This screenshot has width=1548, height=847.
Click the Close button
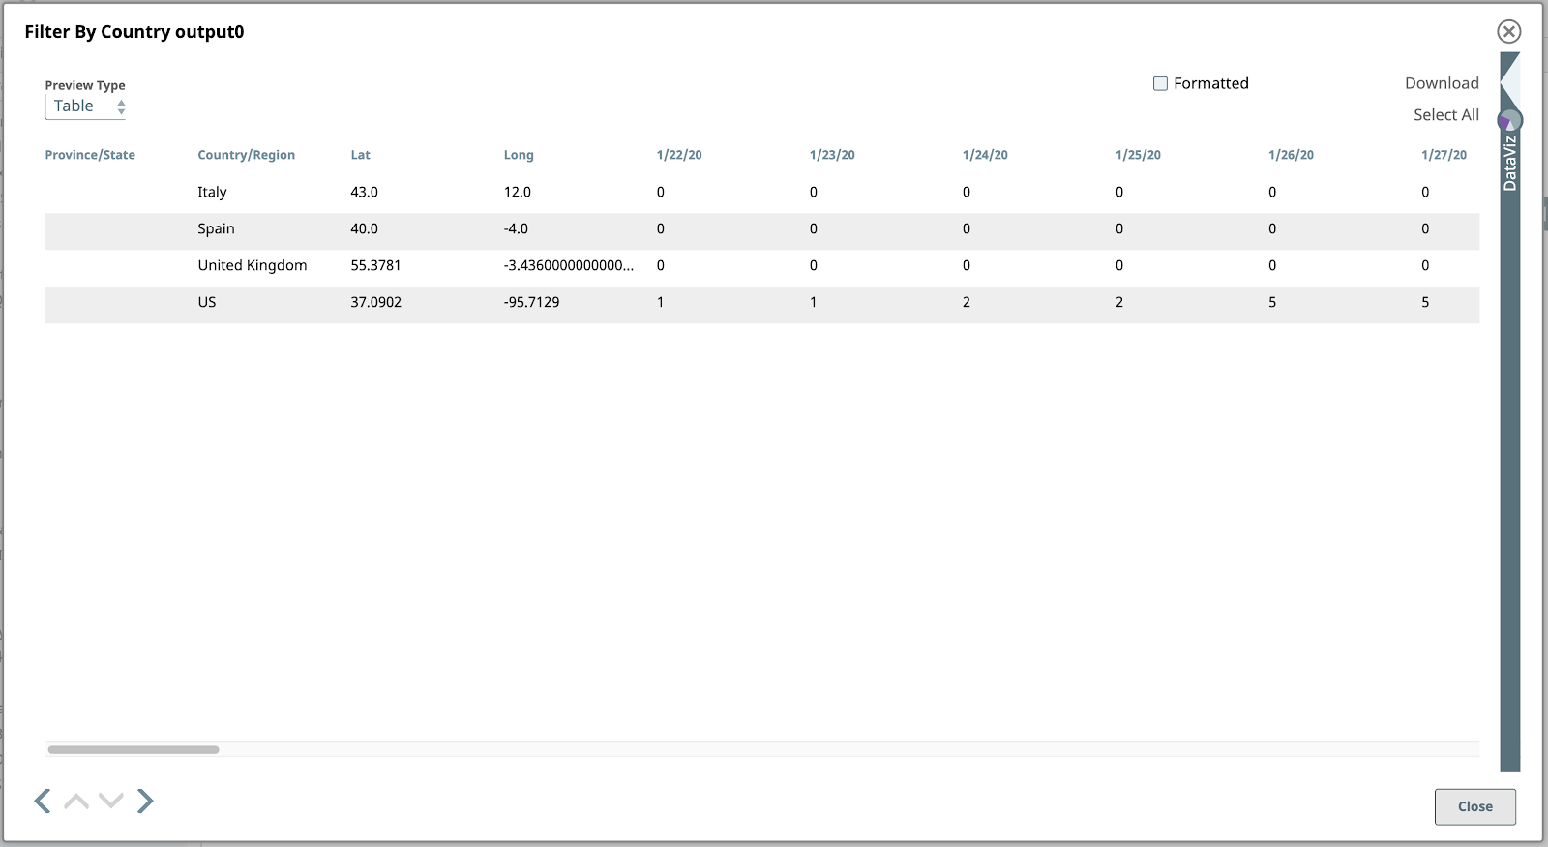(1474, 806)
